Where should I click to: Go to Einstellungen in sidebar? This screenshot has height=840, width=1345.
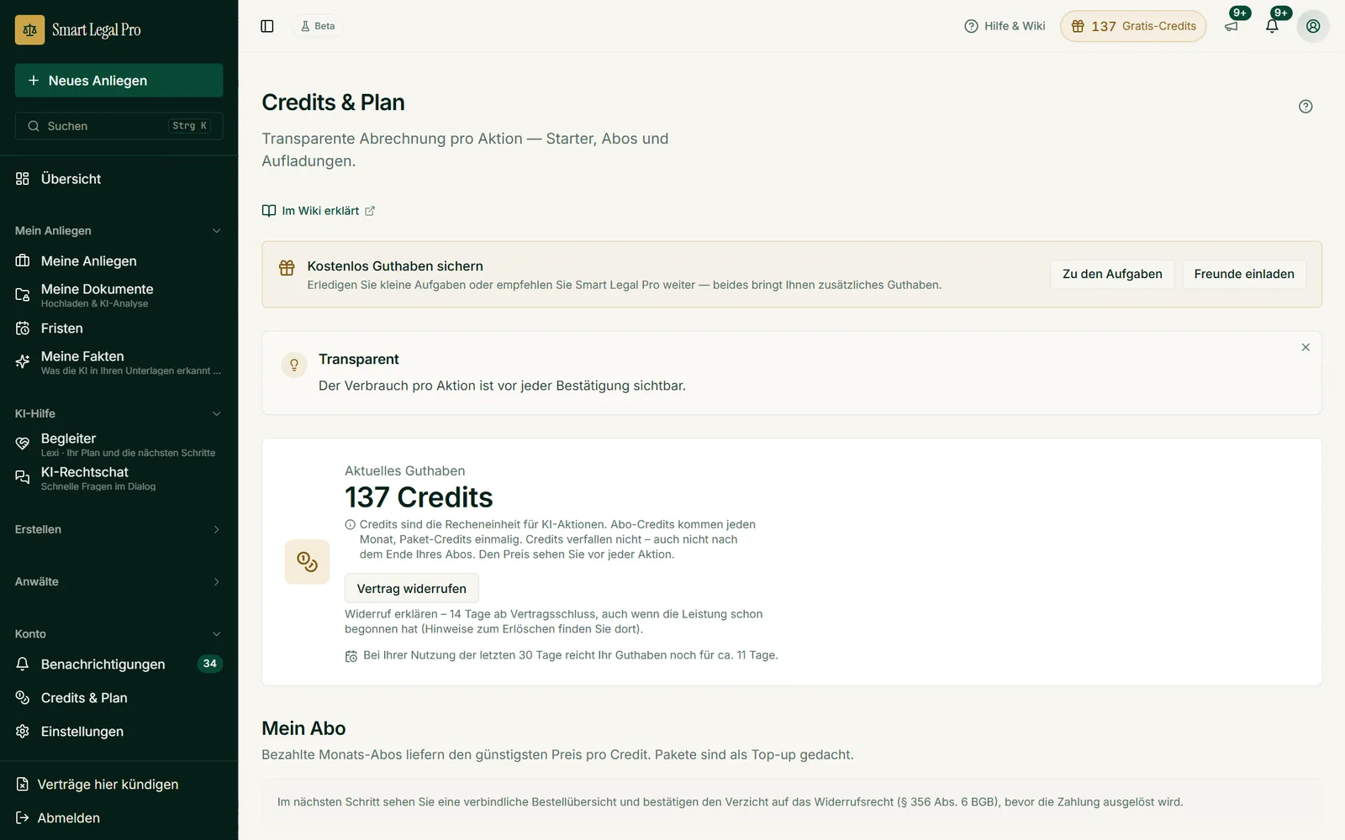pos(119,732)
